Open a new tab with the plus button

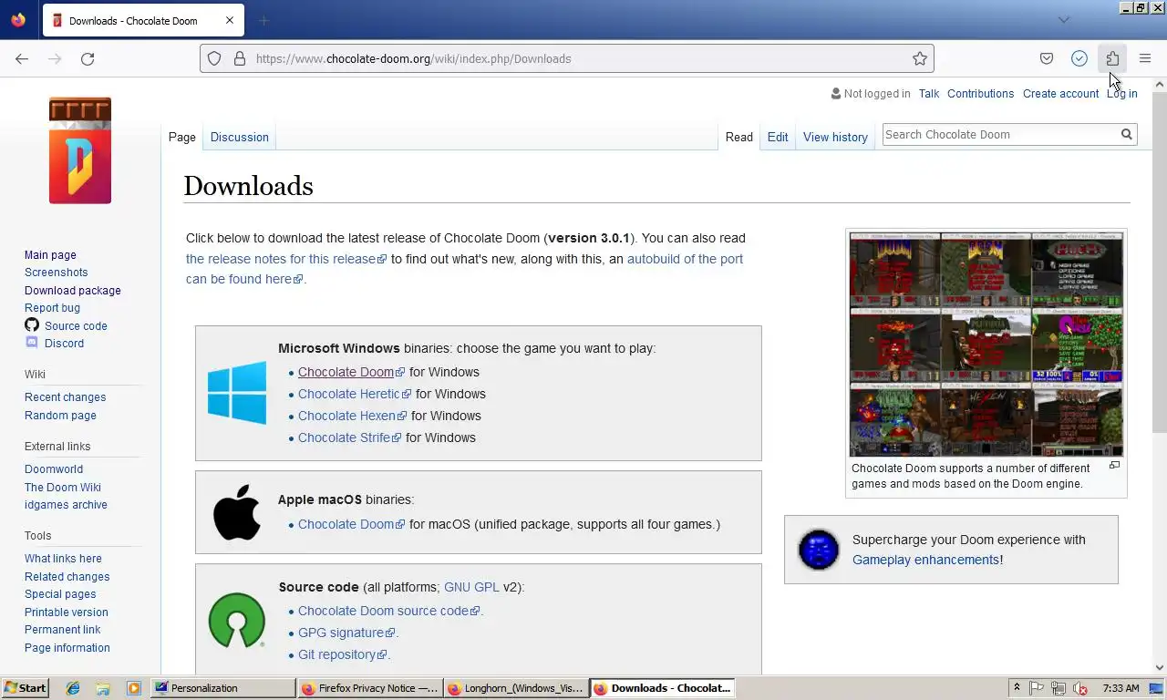point(263,20)
